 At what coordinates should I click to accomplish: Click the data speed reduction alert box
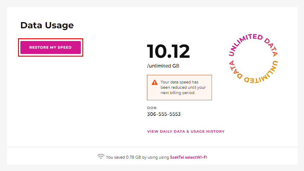(x=179, y=87)
